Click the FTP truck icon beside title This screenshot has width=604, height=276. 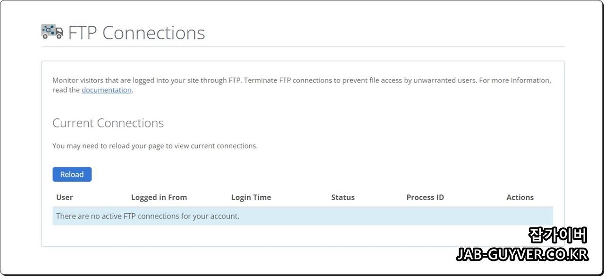[52, 32]
